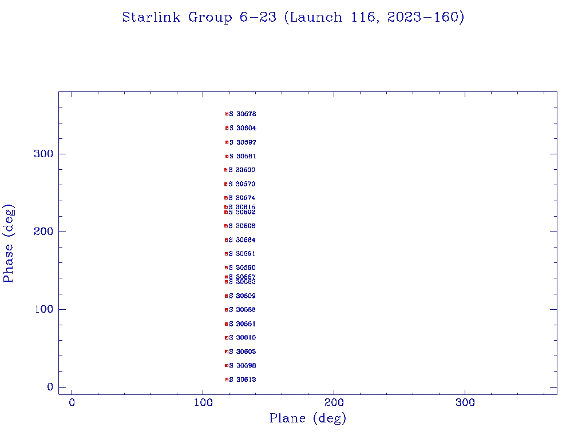Image resolution: width=586 pixels, height=439 pixels.
Task: Select satellite label S 30551
Action: 242,324
